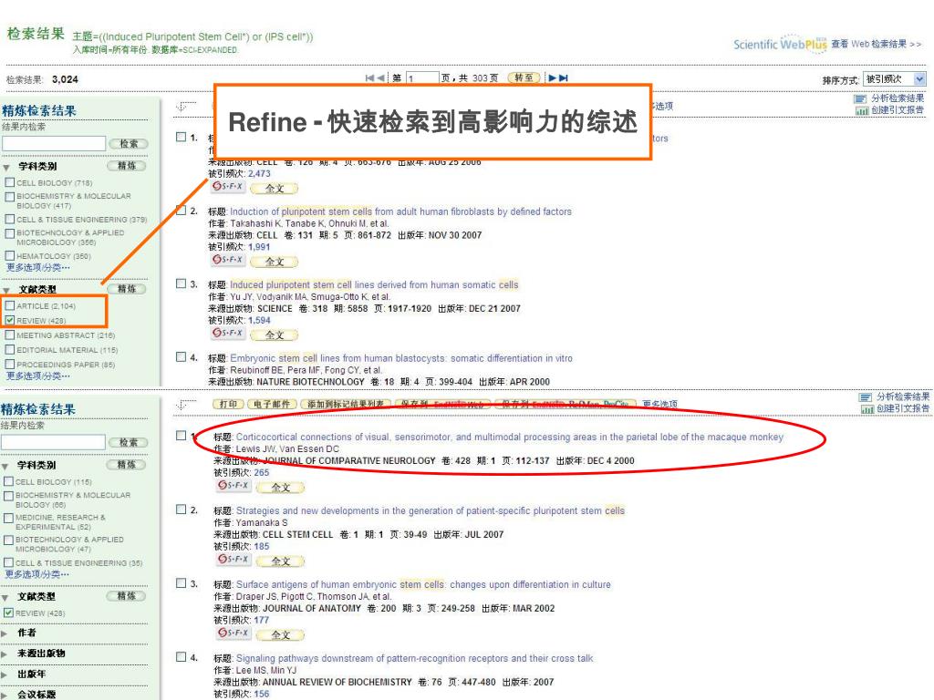Uncheck the REVIEW (428) checkbox in upper panel
Viewport: 934px width, 700px height.
coord(9,321)
